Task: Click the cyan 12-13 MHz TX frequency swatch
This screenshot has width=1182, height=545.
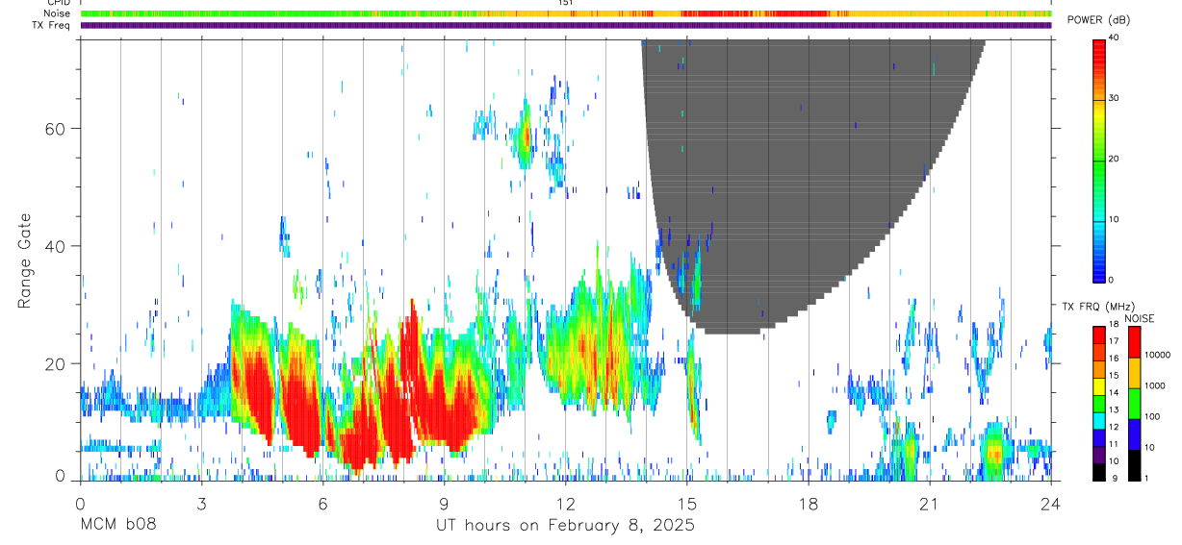Action: (1099, 420)
